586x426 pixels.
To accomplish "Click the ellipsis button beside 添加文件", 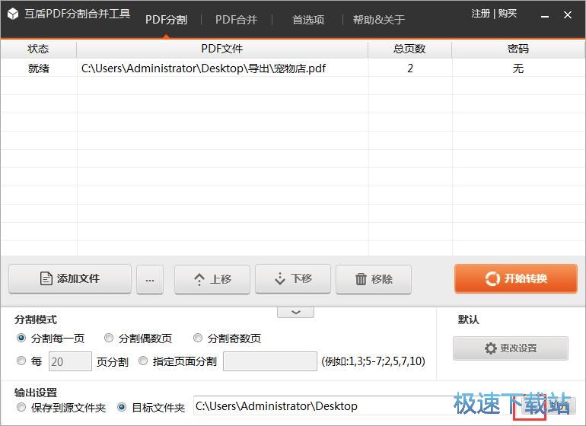I will coord(150,279).
